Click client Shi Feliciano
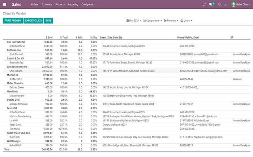This screenshot has height=157, width=253. 16,71
